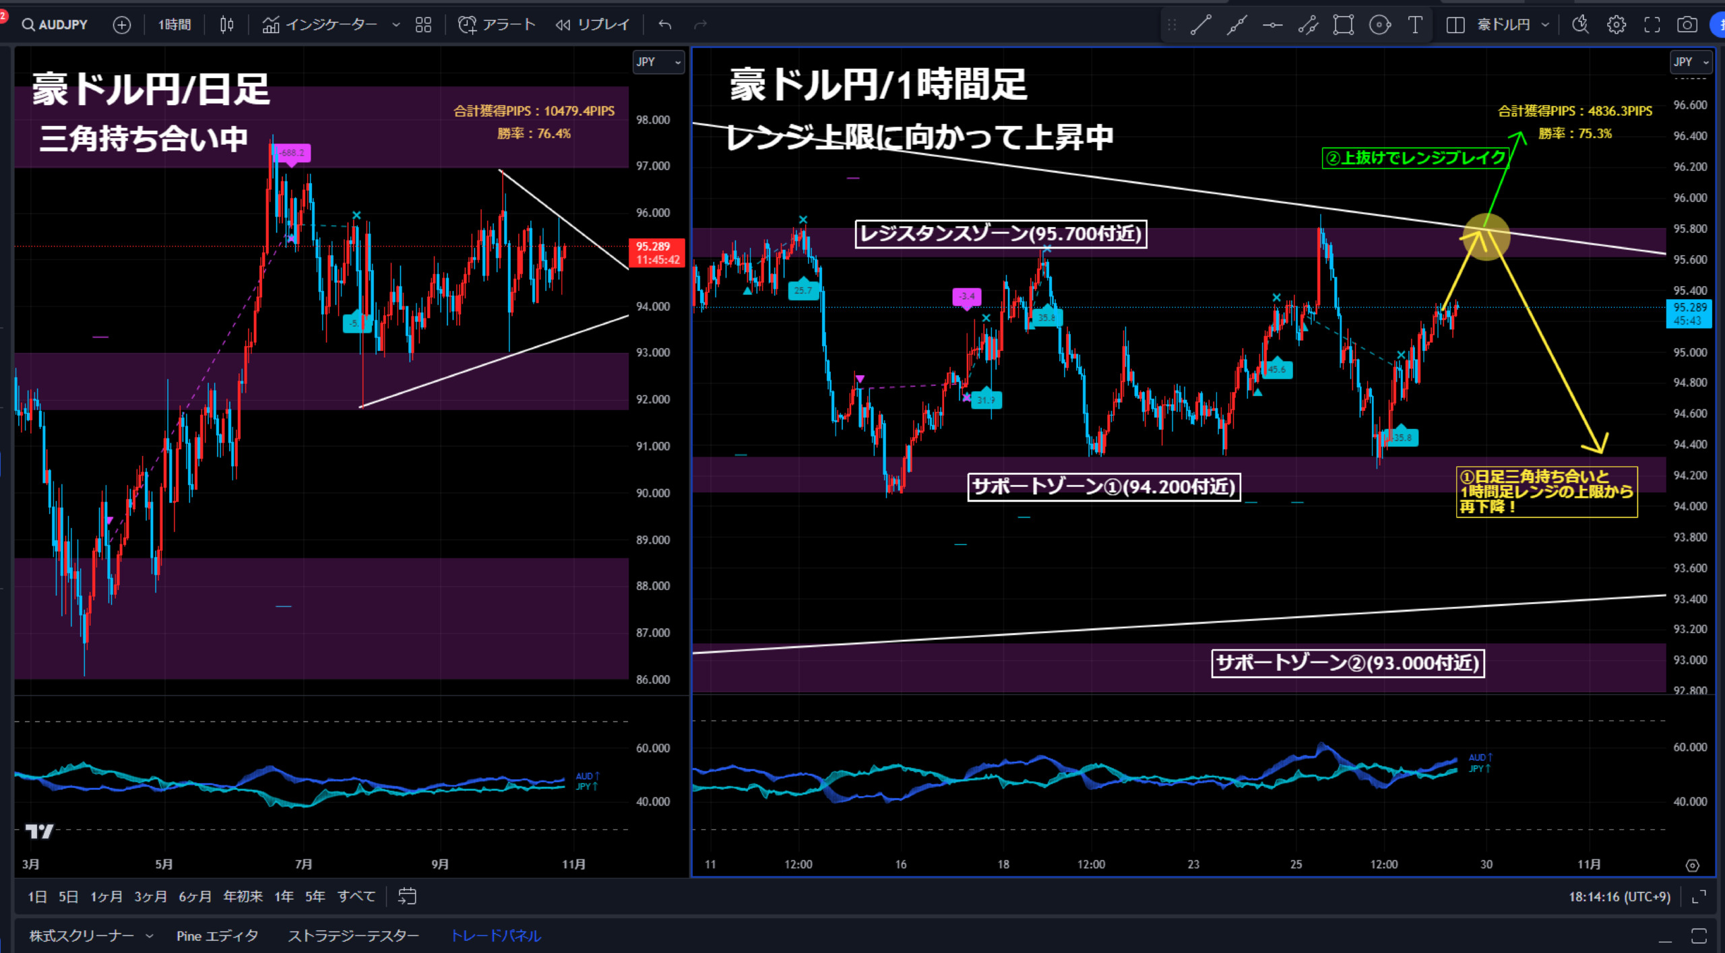Switch to ストラテジーテスター tab
Viewport: 1725px width, 953px height.
pos(353,935)
